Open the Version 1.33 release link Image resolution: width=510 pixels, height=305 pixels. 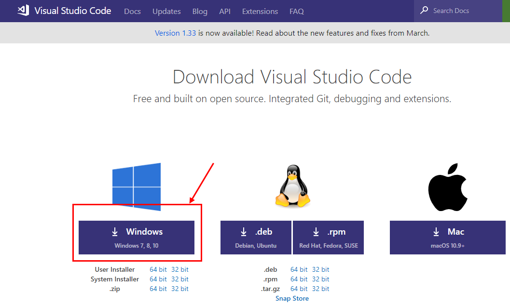(175, 33)
